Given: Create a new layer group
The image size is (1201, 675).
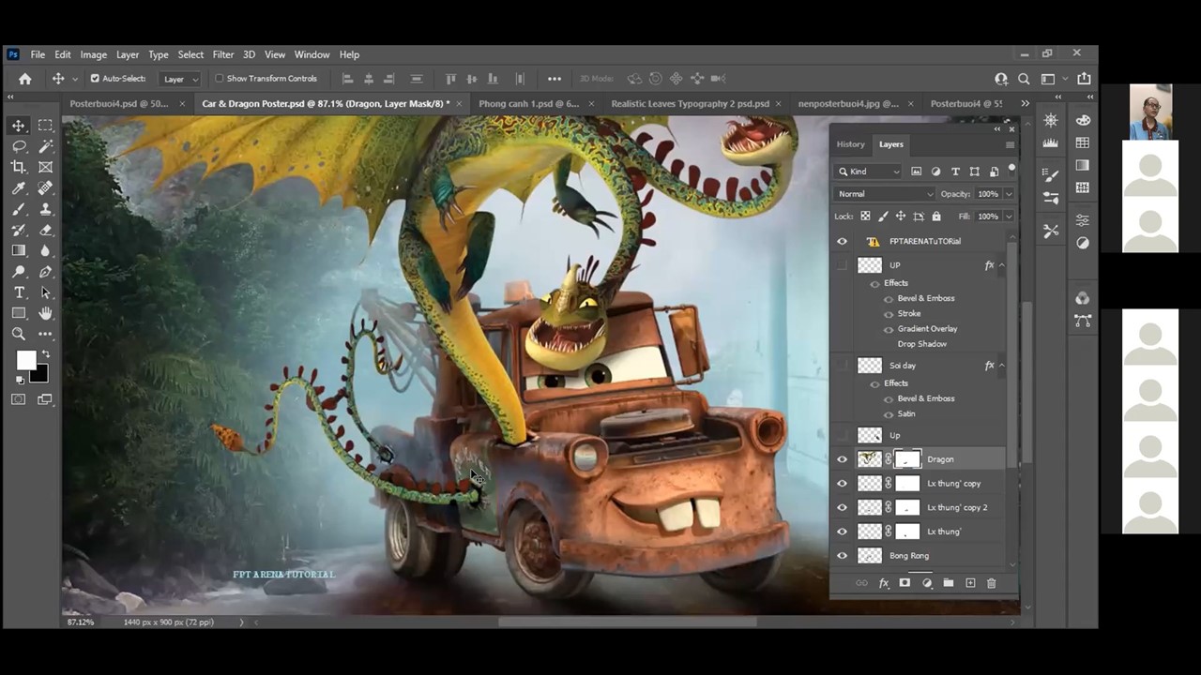Looking at the screenshot, I should [x=949, y=583].
